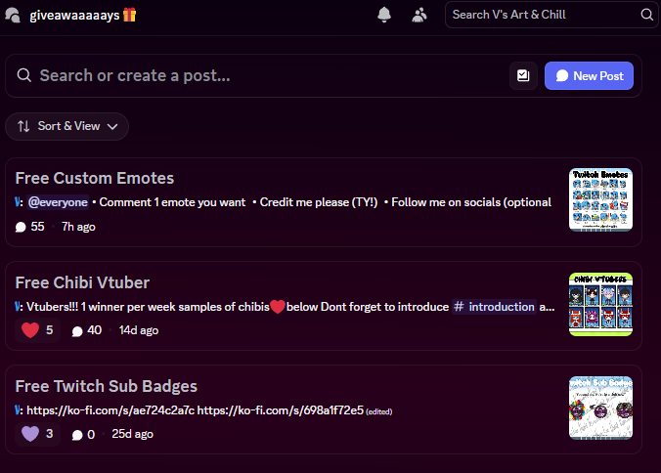Click author V icon on Free Custom Emotes
The image size is (661, 473).
coord(18,202)
